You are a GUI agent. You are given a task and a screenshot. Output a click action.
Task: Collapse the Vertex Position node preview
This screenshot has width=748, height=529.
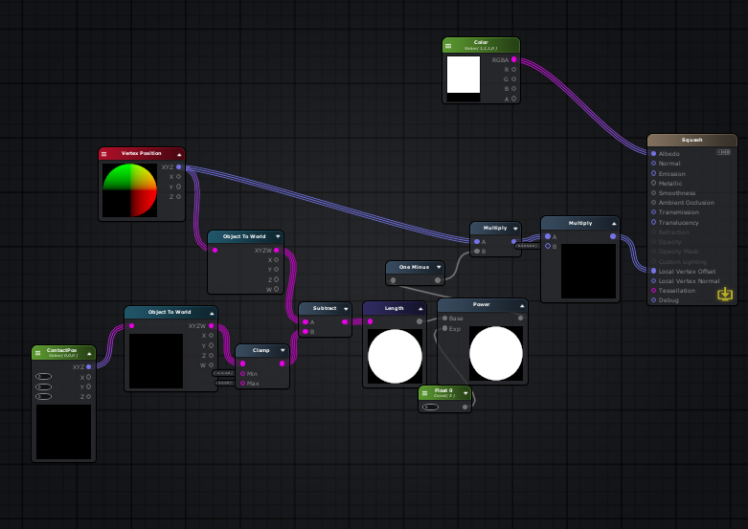coord(178,153)
